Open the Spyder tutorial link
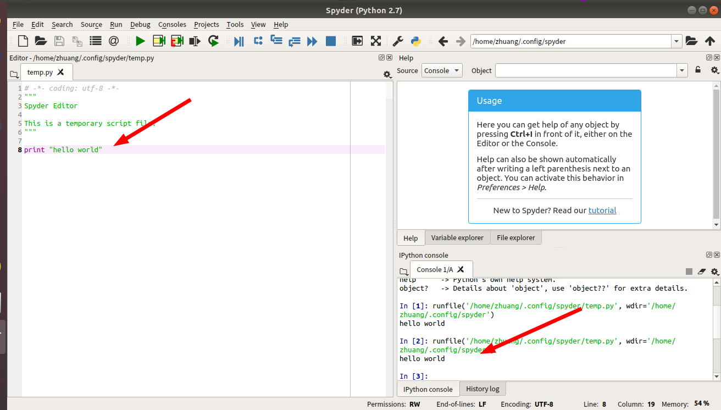Image resolution: width=721 pixels, height=410 pixels. click(x=602, y=210)
